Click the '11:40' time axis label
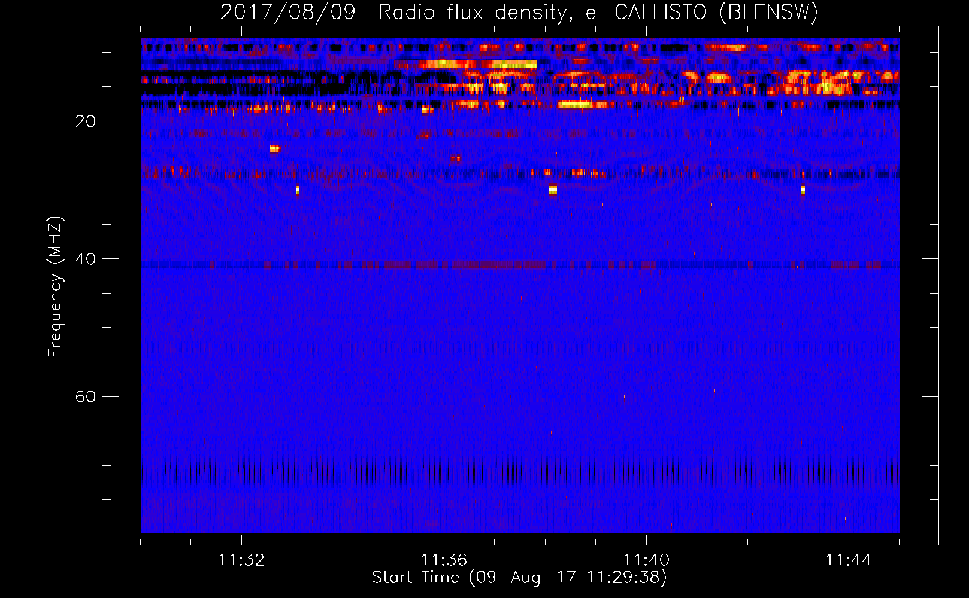The image size is (969, 598). [646, 560]
